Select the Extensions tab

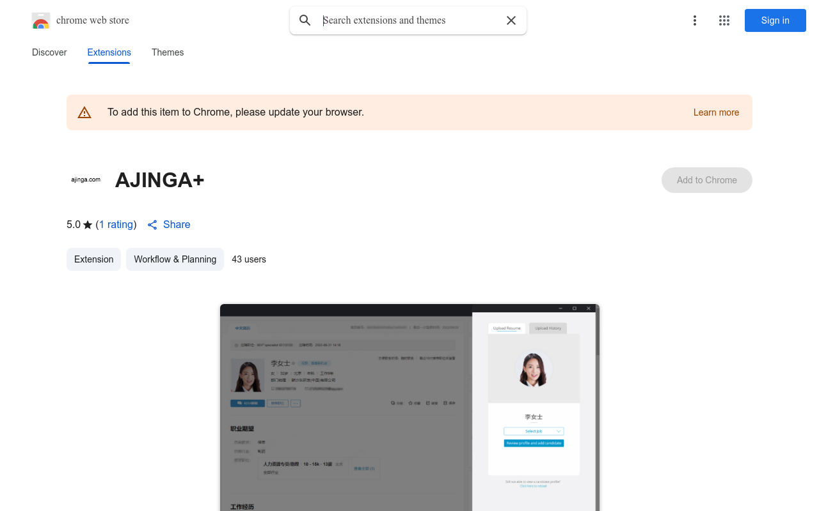pos(109,52)
